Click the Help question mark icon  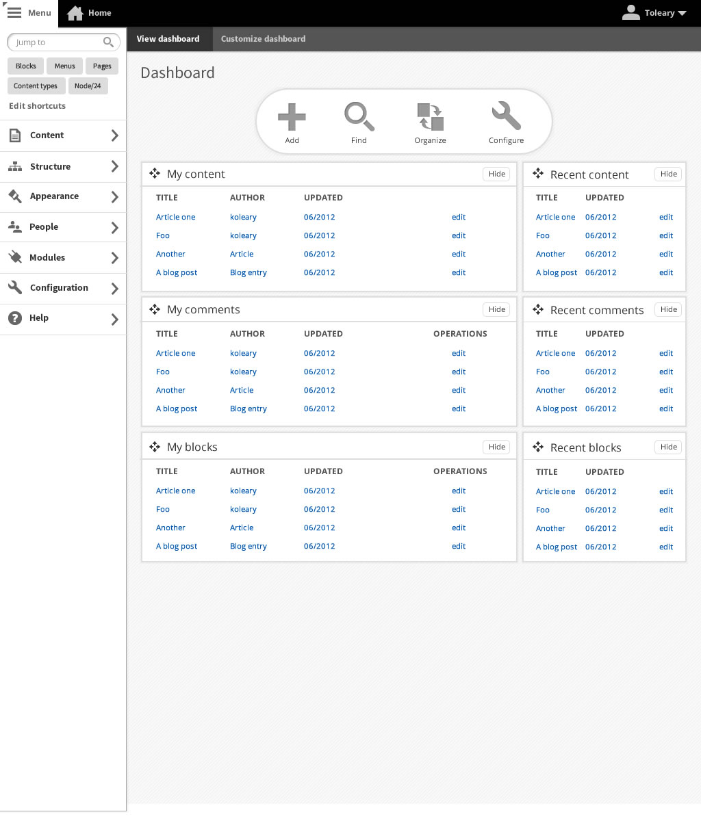click(x=15, y=318)
